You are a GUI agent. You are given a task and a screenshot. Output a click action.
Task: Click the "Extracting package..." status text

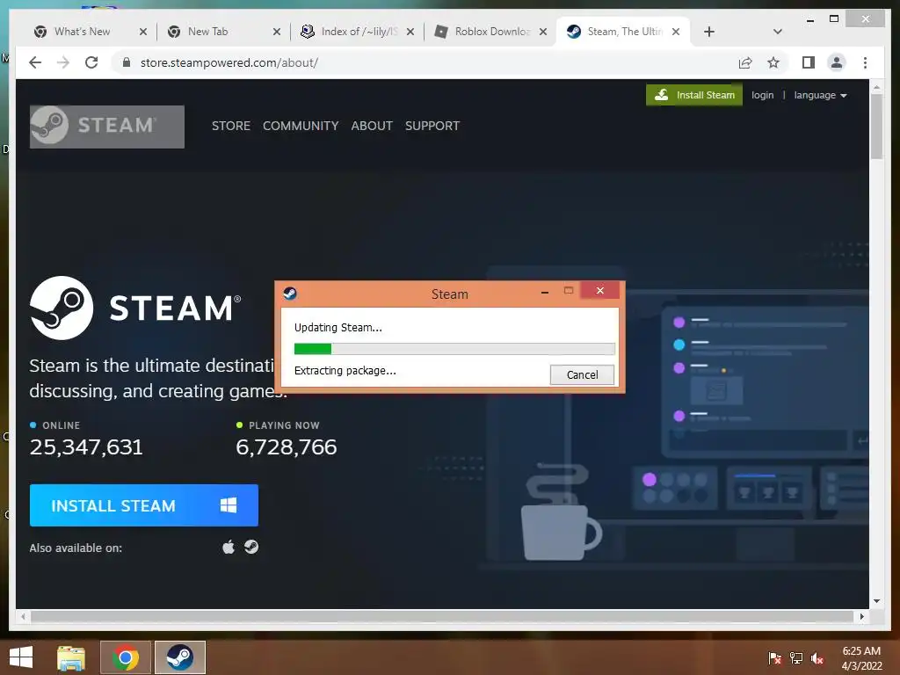(x=345, y=371)
